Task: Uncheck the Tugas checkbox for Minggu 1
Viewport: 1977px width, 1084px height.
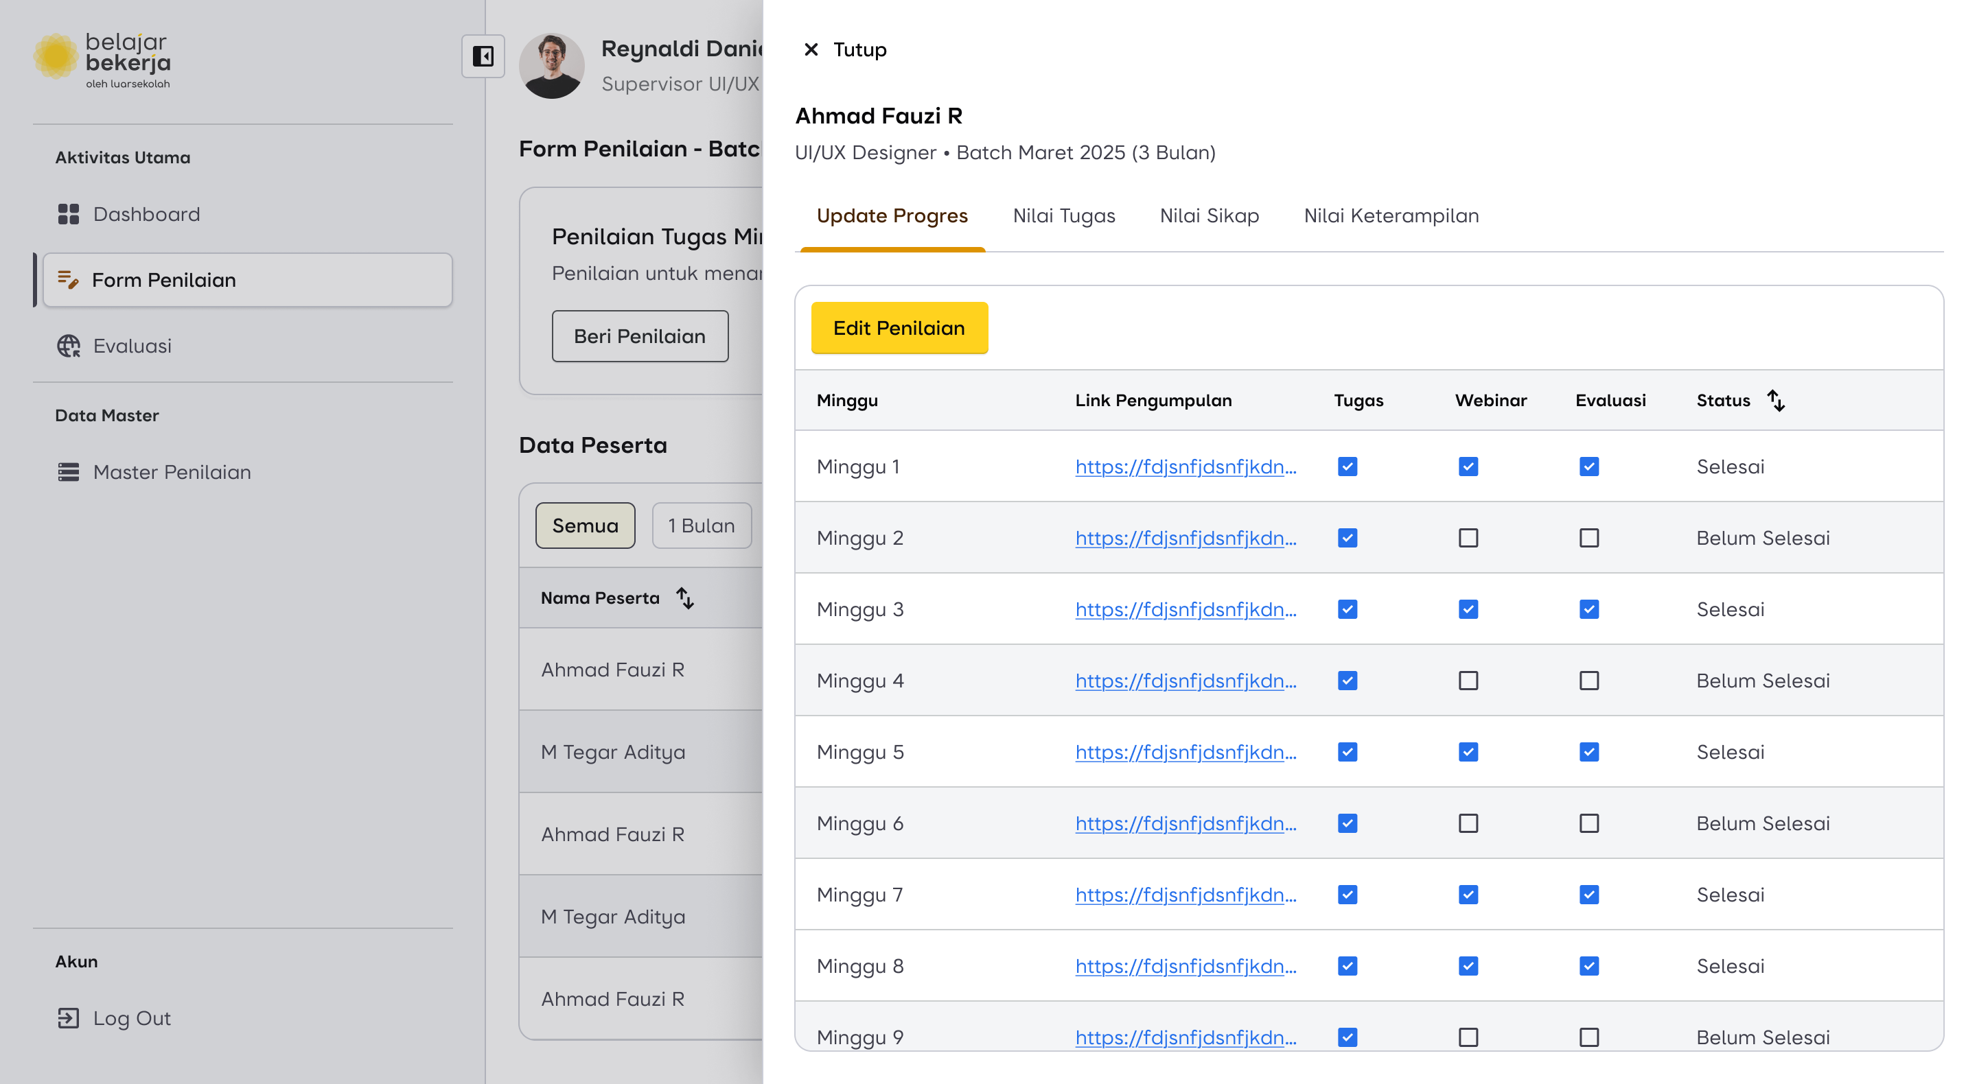Action: coord(1347,467)
